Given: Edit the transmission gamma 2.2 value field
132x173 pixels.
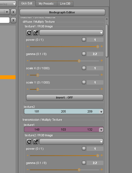Looking at the screenshot, I should 95,163.
